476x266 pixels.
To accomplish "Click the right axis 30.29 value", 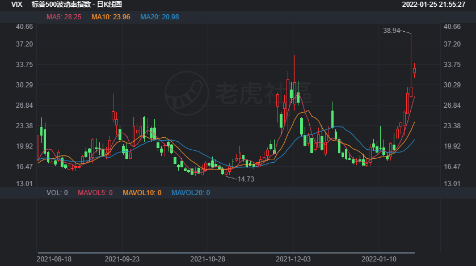I will point(452,85).
